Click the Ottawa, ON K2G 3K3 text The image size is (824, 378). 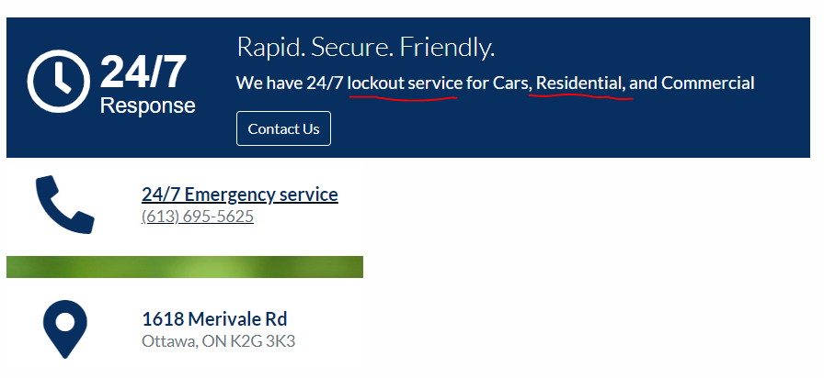coord(219,341)
